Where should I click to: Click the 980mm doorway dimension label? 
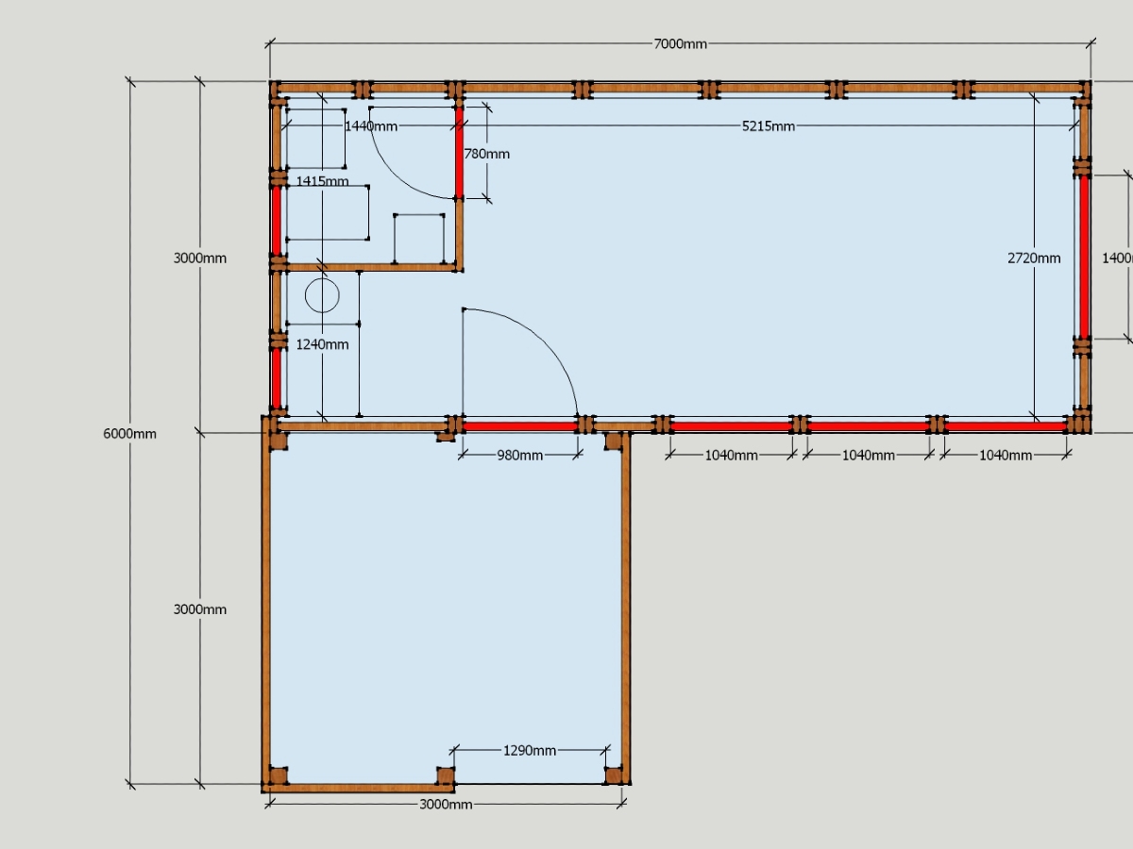pos(519,456)
